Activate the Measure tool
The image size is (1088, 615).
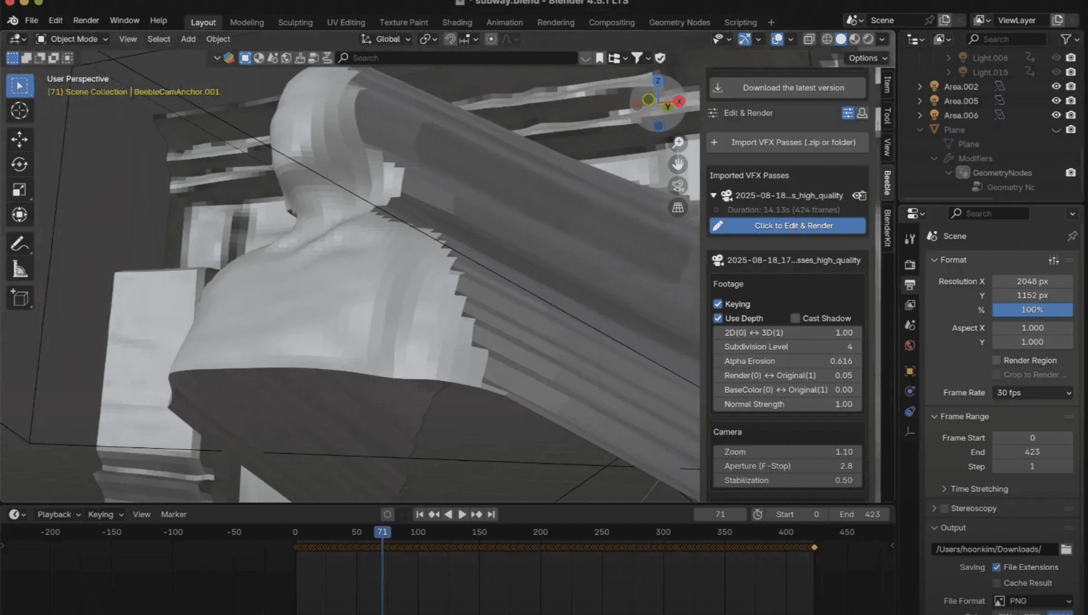pos(20,268)
